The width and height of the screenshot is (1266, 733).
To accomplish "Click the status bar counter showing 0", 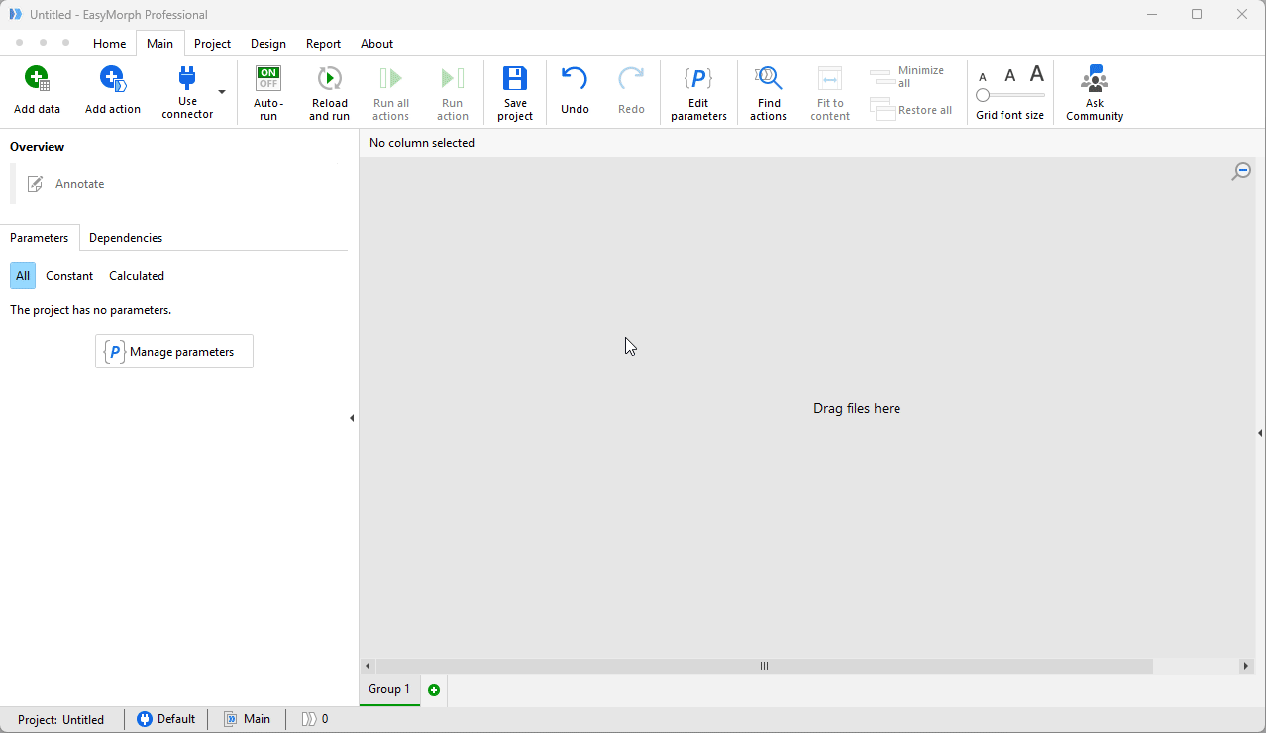I will (315, 719).
